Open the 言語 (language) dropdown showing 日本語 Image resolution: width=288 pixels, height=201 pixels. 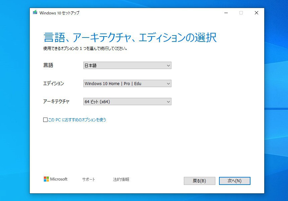[127, 65]
